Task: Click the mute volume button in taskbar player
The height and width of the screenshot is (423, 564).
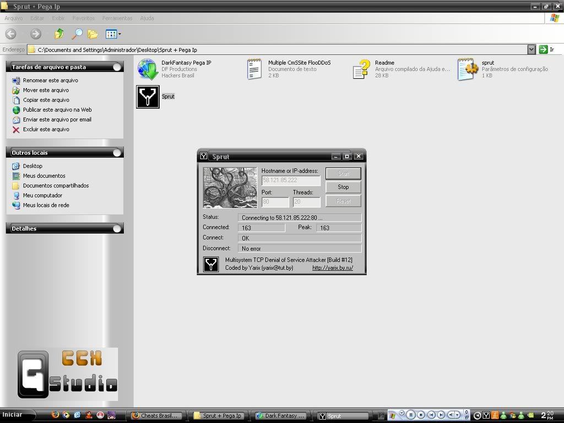Action: pyautogui.click(x=452, y=415)
